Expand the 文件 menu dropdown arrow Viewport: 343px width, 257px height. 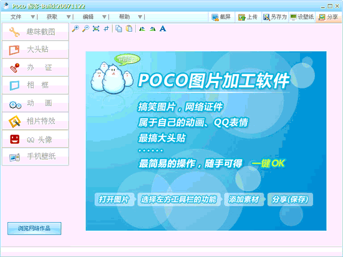click(33, 17)
